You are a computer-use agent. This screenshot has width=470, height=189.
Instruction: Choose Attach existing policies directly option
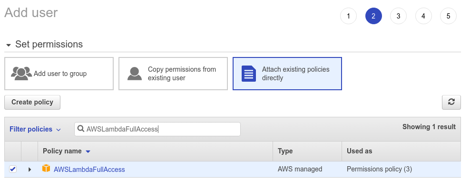tap(287, 74)
